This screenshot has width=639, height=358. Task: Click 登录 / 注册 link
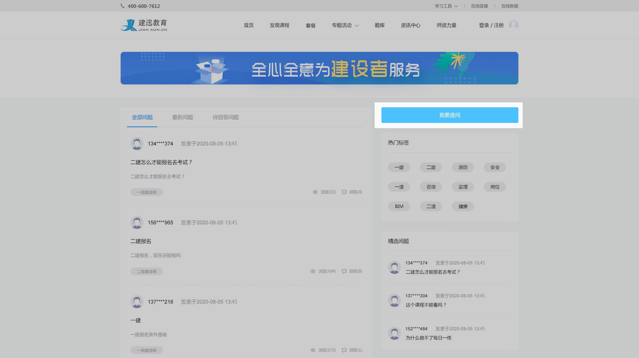[491, 25]
